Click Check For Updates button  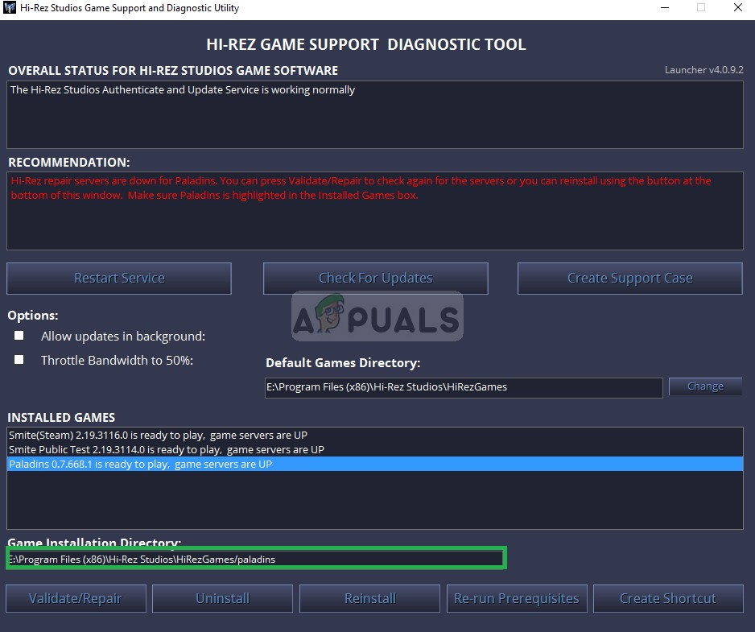[376, 278]
